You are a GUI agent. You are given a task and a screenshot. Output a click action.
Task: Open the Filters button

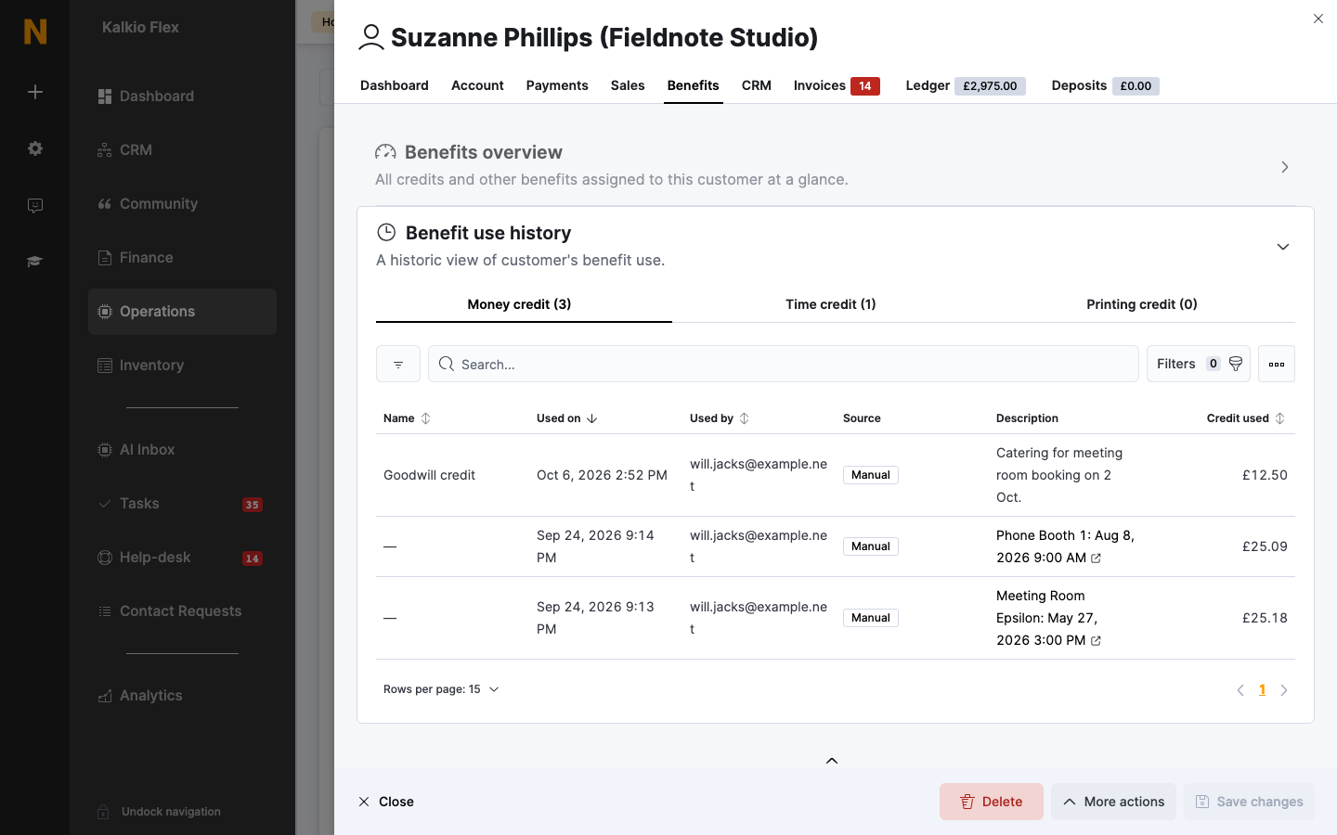coord(1199,364)
